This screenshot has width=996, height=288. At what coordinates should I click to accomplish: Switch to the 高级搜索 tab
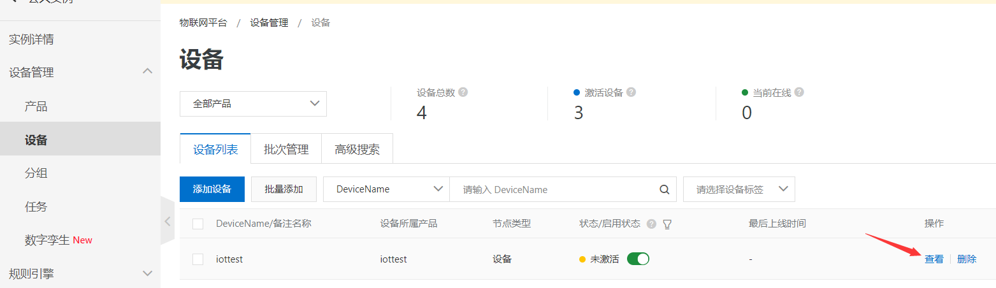(357, 150)
